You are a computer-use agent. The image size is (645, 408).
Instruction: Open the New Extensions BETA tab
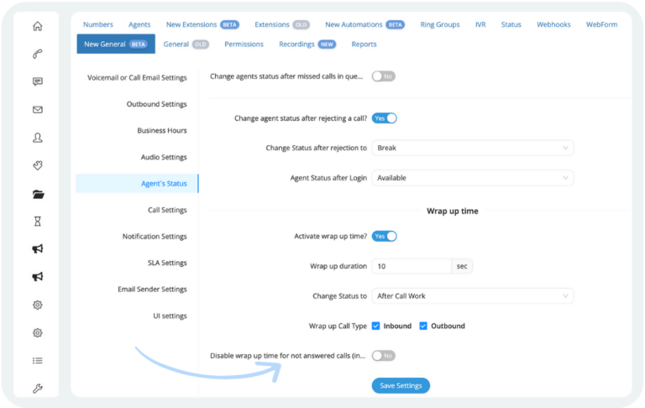[x=202, y=24]
